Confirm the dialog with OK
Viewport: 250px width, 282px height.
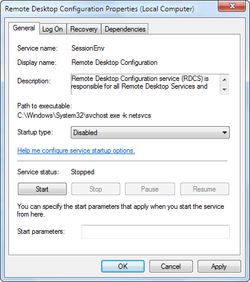pyautogui.click(x=123, y=266)
